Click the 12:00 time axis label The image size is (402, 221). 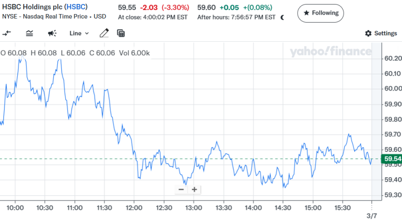click(x=134, y=207)
